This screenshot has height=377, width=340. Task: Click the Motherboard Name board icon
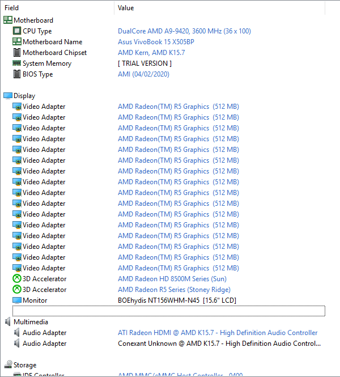click(16, 41)
